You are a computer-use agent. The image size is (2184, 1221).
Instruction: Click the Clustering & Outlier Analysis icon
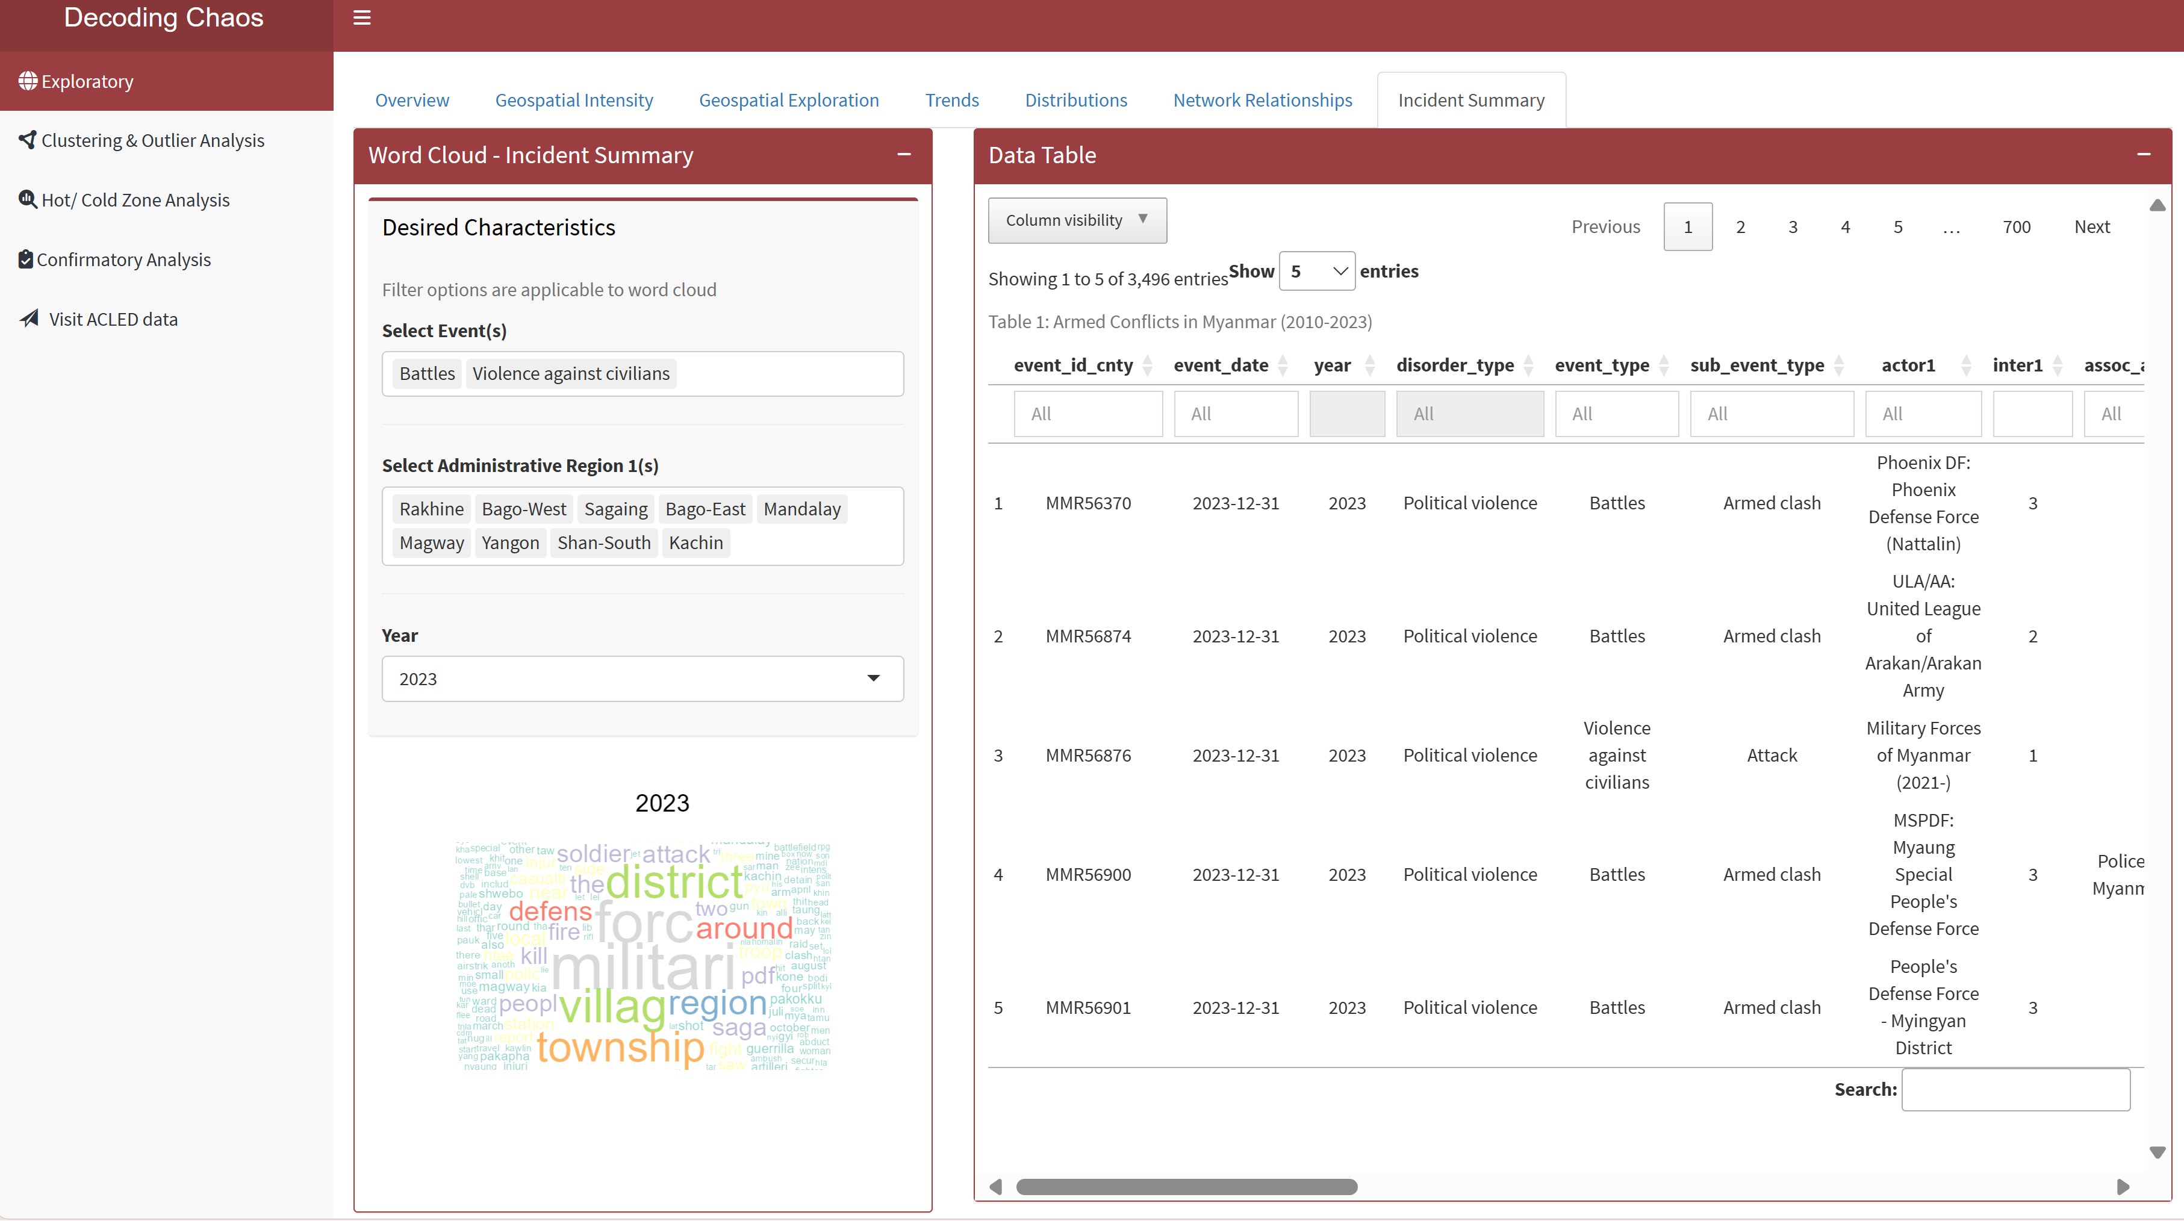(x=28, y=140)
